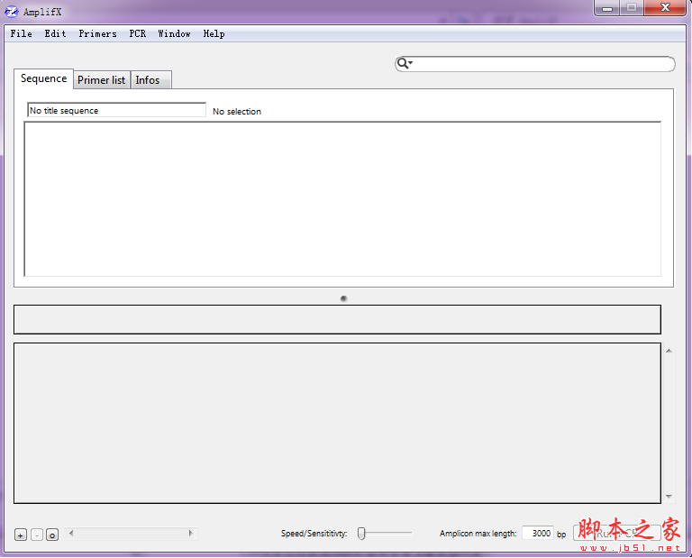Open the Window menu

[174, 33]
